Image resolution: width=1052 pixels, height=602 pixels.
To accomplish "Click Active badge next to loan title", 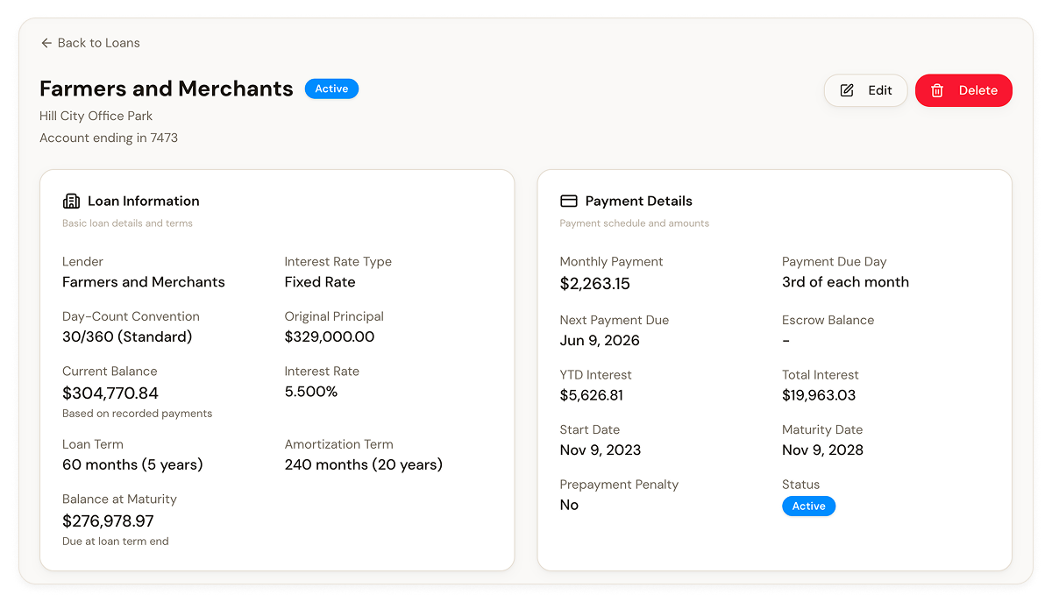I will (331, 89).
